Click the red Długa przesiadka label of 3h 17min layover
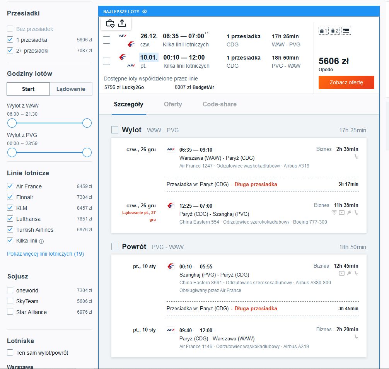Viewport: 389px width, 369px height. coord(256,184)
